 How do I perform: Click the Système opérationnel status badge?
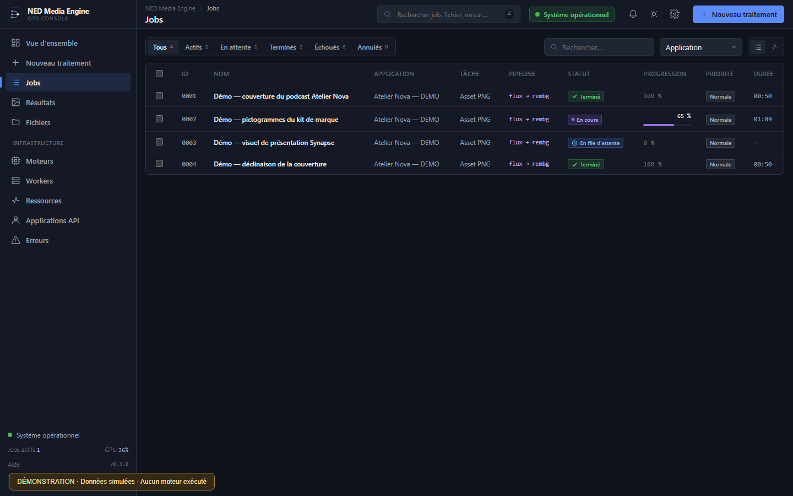[572, 14]
